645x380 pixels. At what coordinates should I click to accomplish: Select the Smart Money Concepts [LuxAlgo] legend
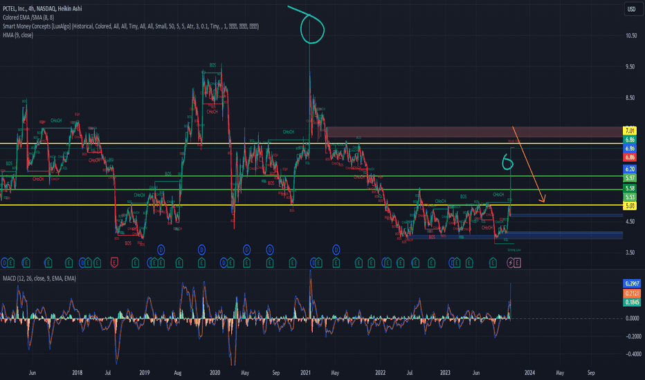pos(131,26)
